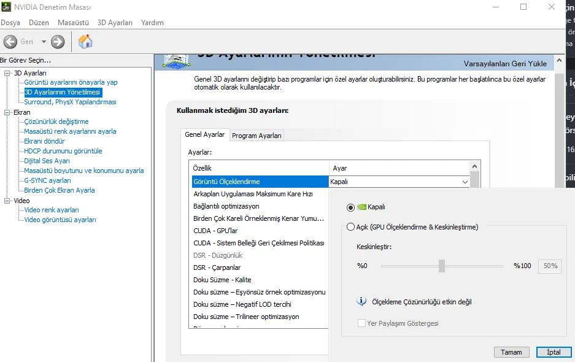
Task: Click the NVIDIA logo next to Kapalı
Action: coord(361,207)
